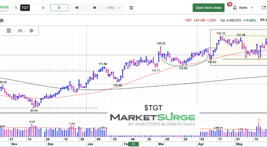
Task: Click the 12.6M volume label
Action: click(x=72, y=124)
